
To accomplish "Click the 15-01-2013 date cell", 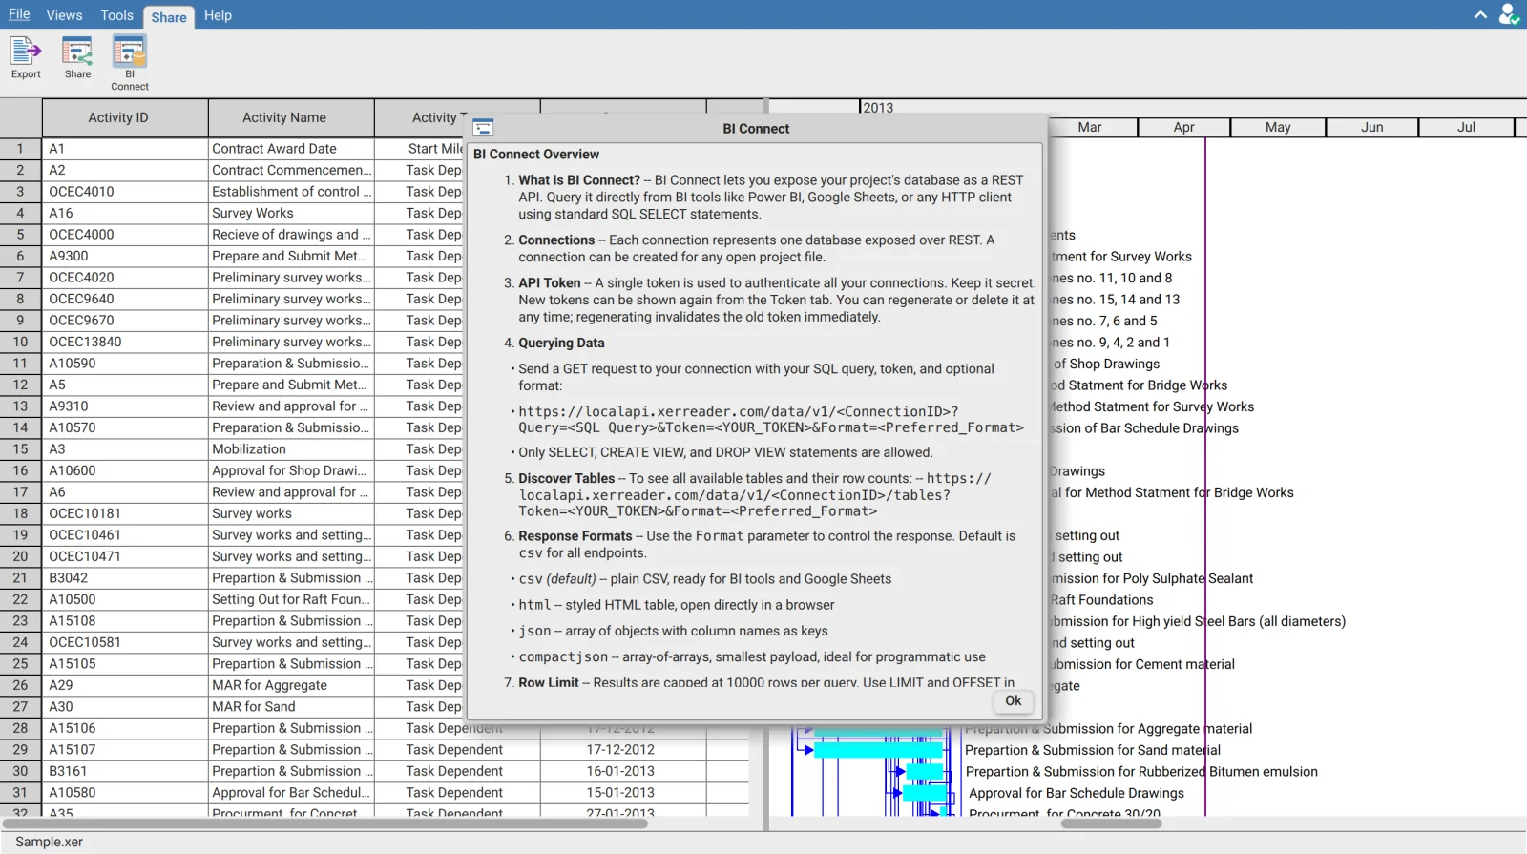I will (623, 793).
